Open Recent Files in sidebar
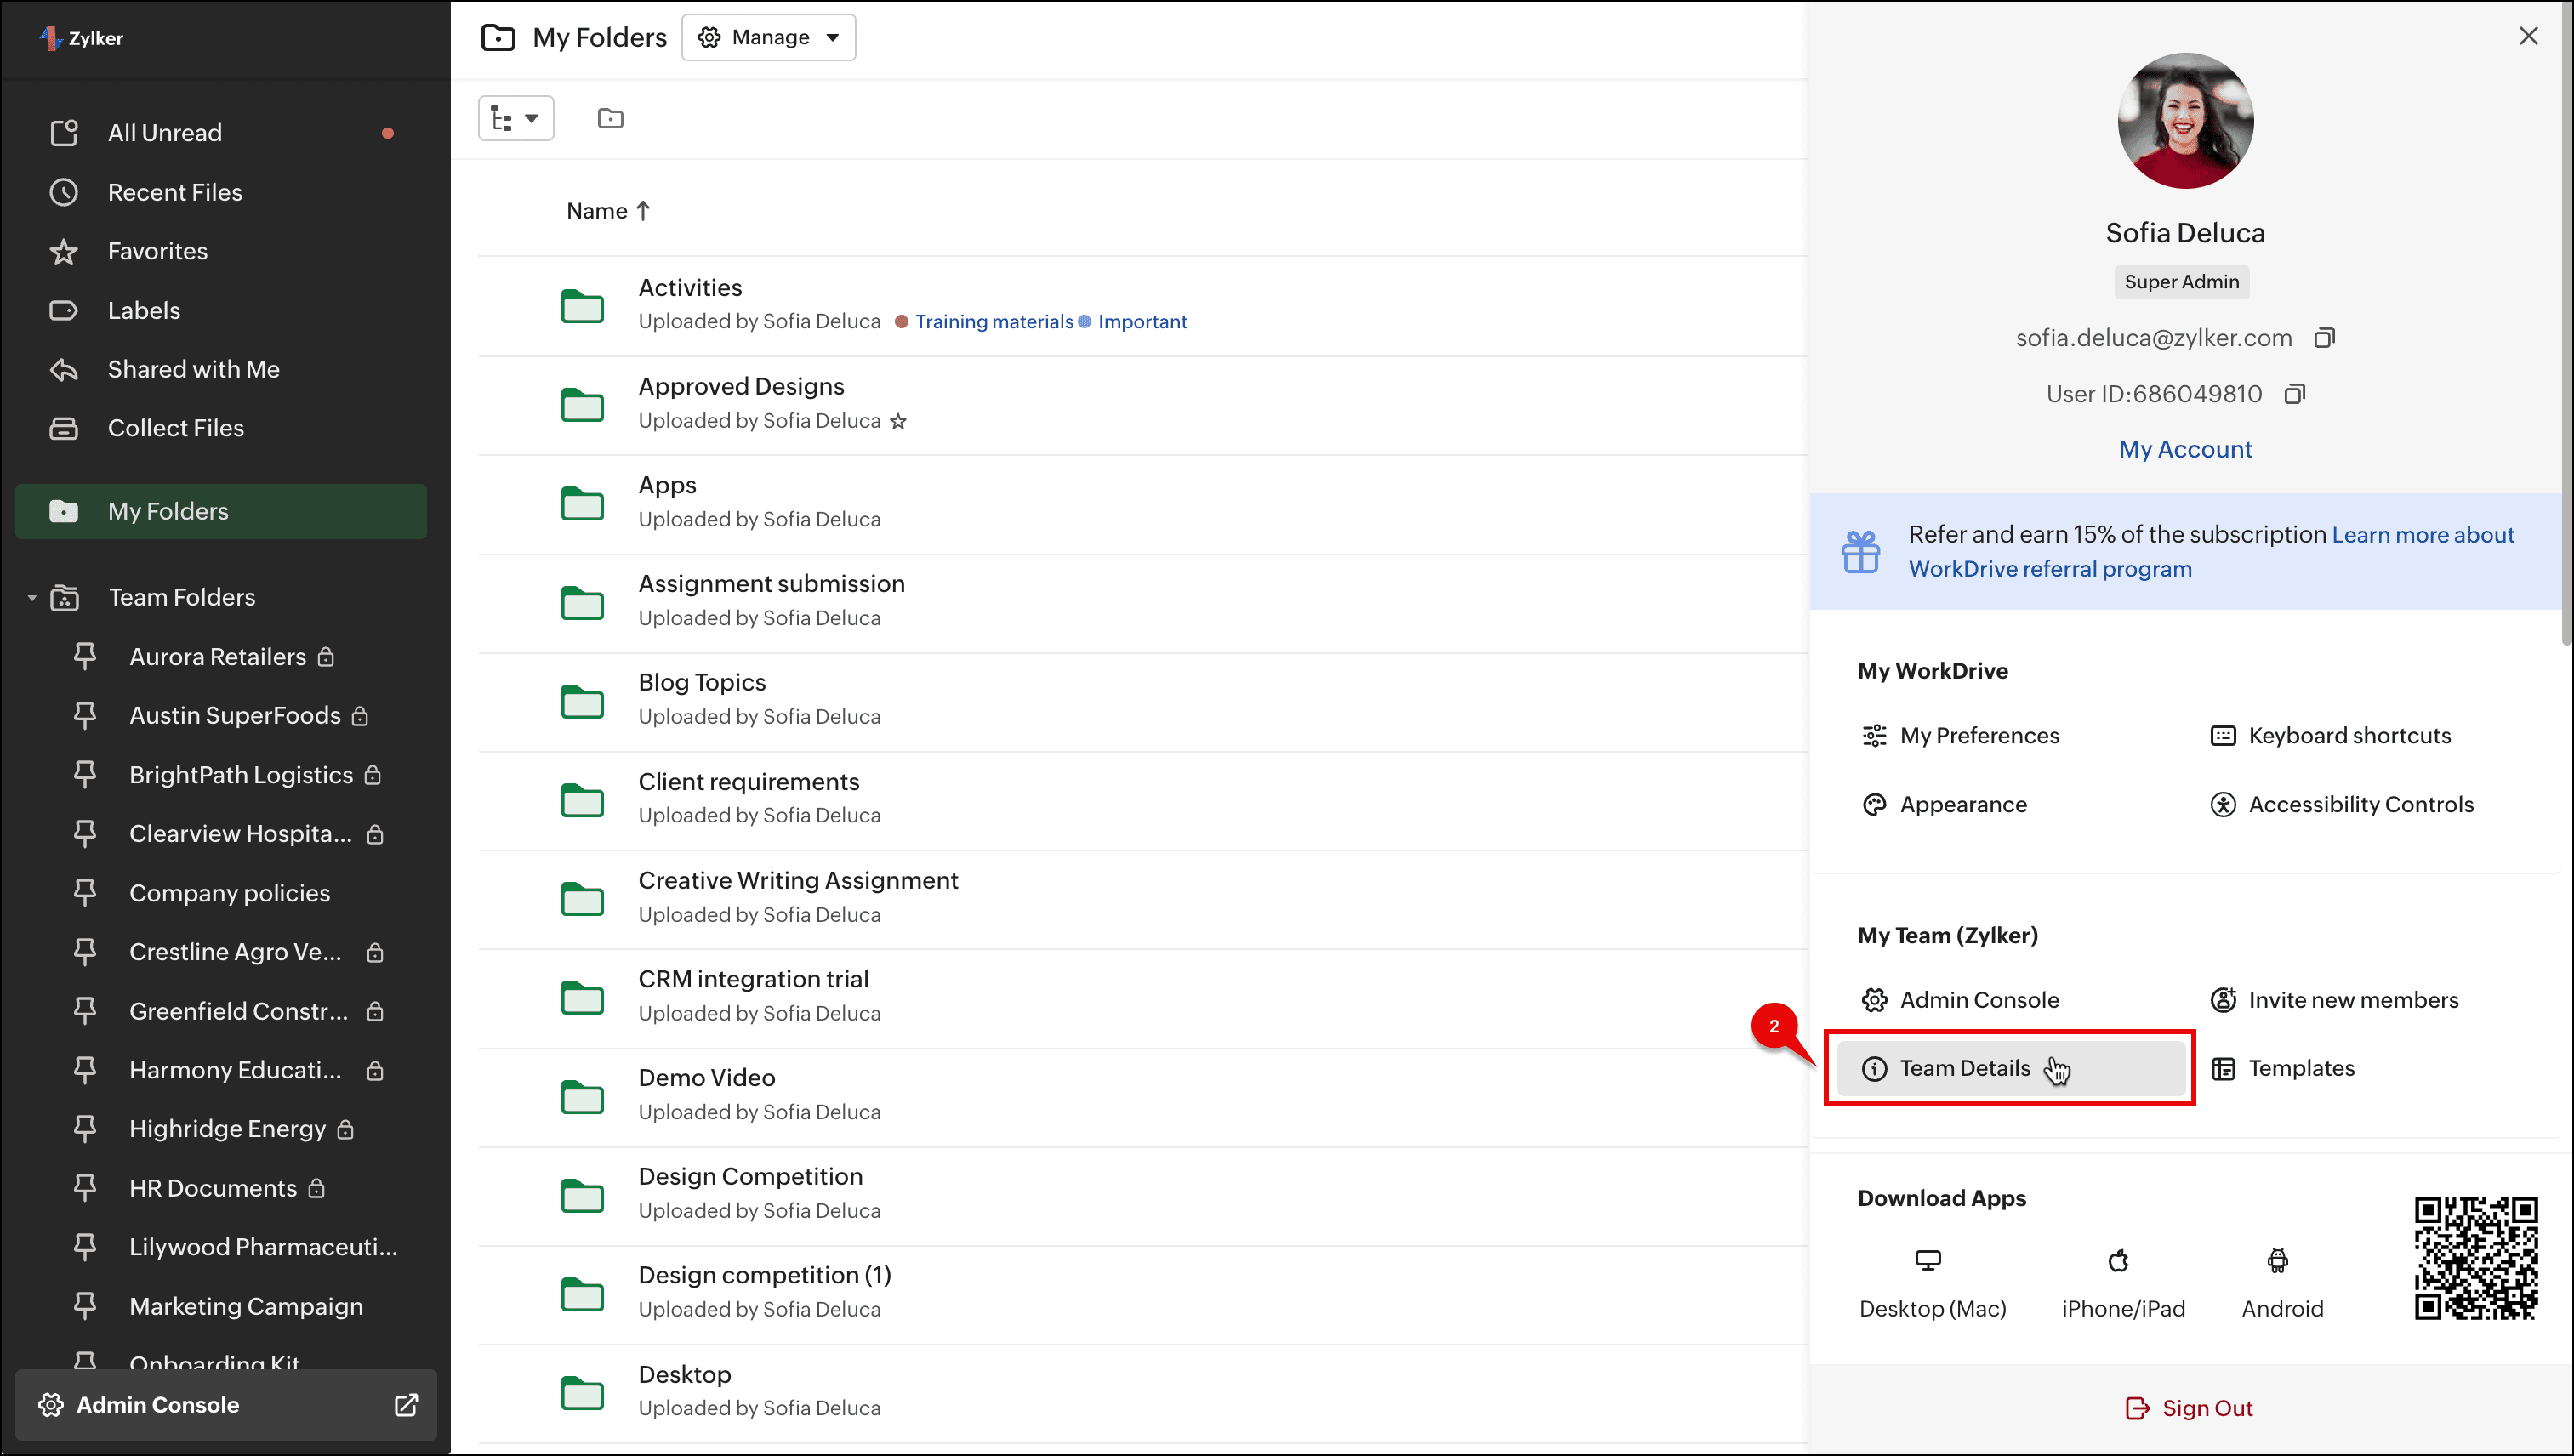The width and height of the screenshot is (2574, 1456). 174,192
